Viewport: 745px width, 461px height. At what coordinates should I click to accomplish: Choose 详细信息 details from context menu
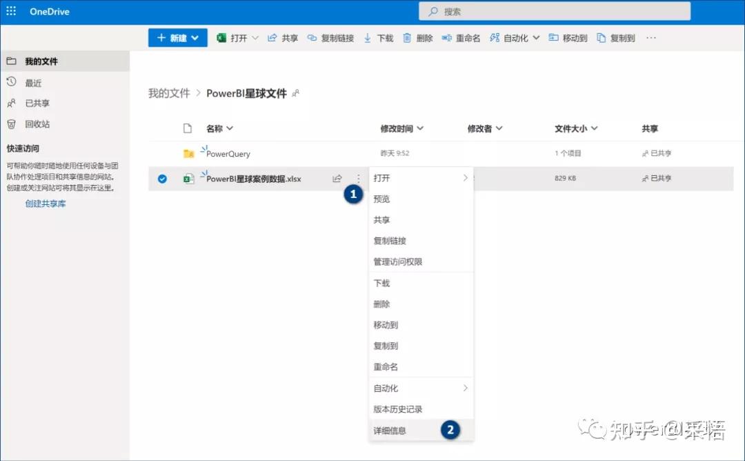421,431
